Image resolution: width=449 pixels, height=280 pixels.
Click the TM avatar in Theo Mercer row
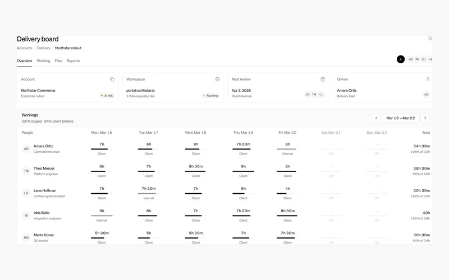pyautogui.click(x=26, y=171)
